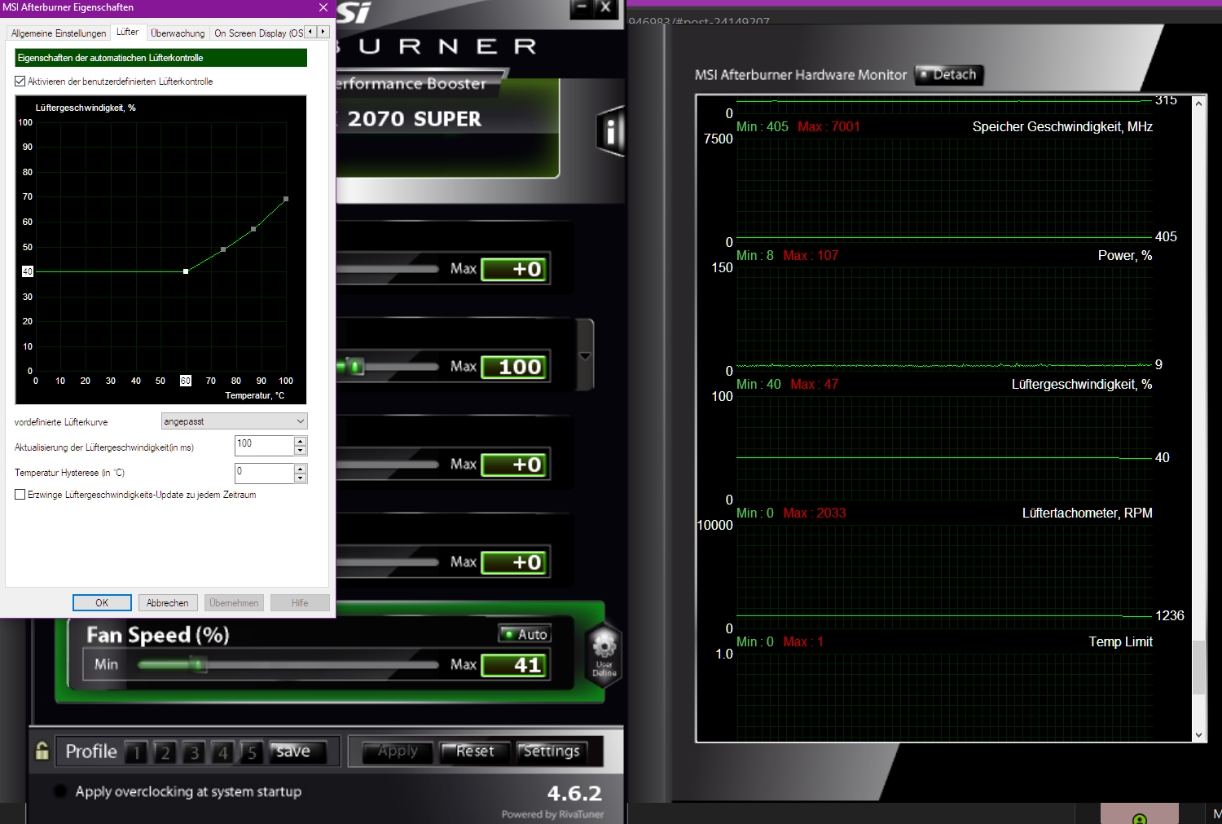
Task: Open the info 'i' panel in Afterburner
Action: pyautogui.click(x=611, y=130)
